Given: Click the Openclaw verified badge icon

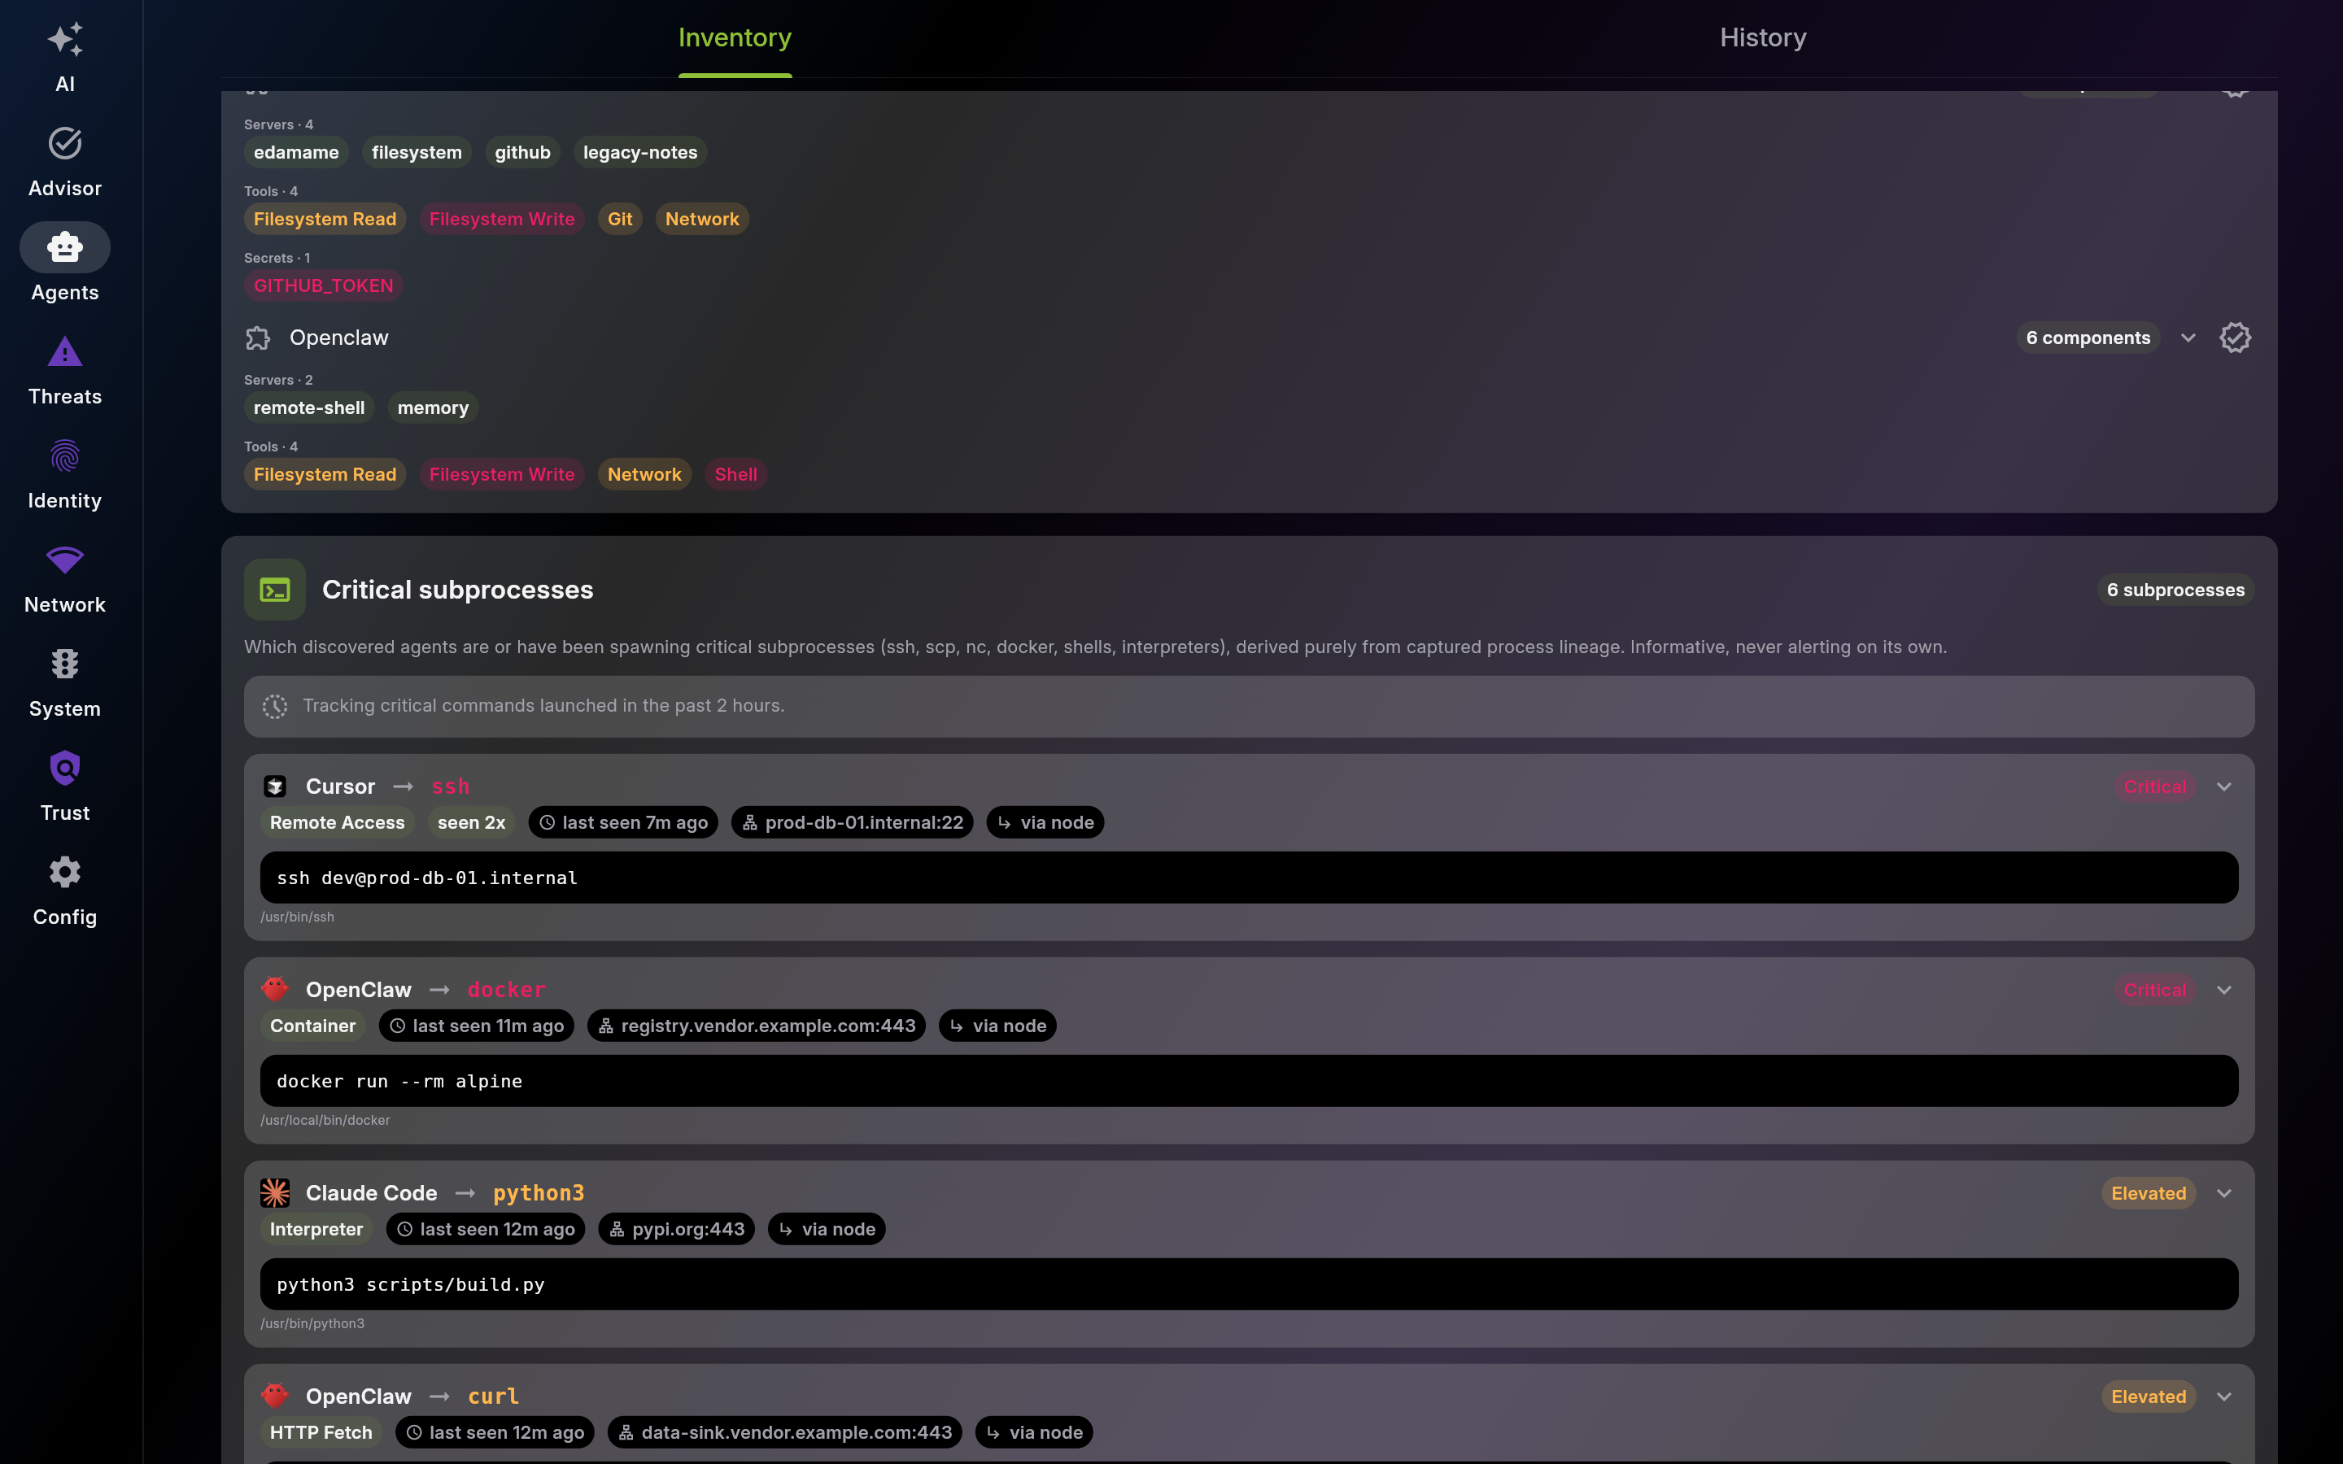Looking at the screenshot, I should pos(2235,338).
